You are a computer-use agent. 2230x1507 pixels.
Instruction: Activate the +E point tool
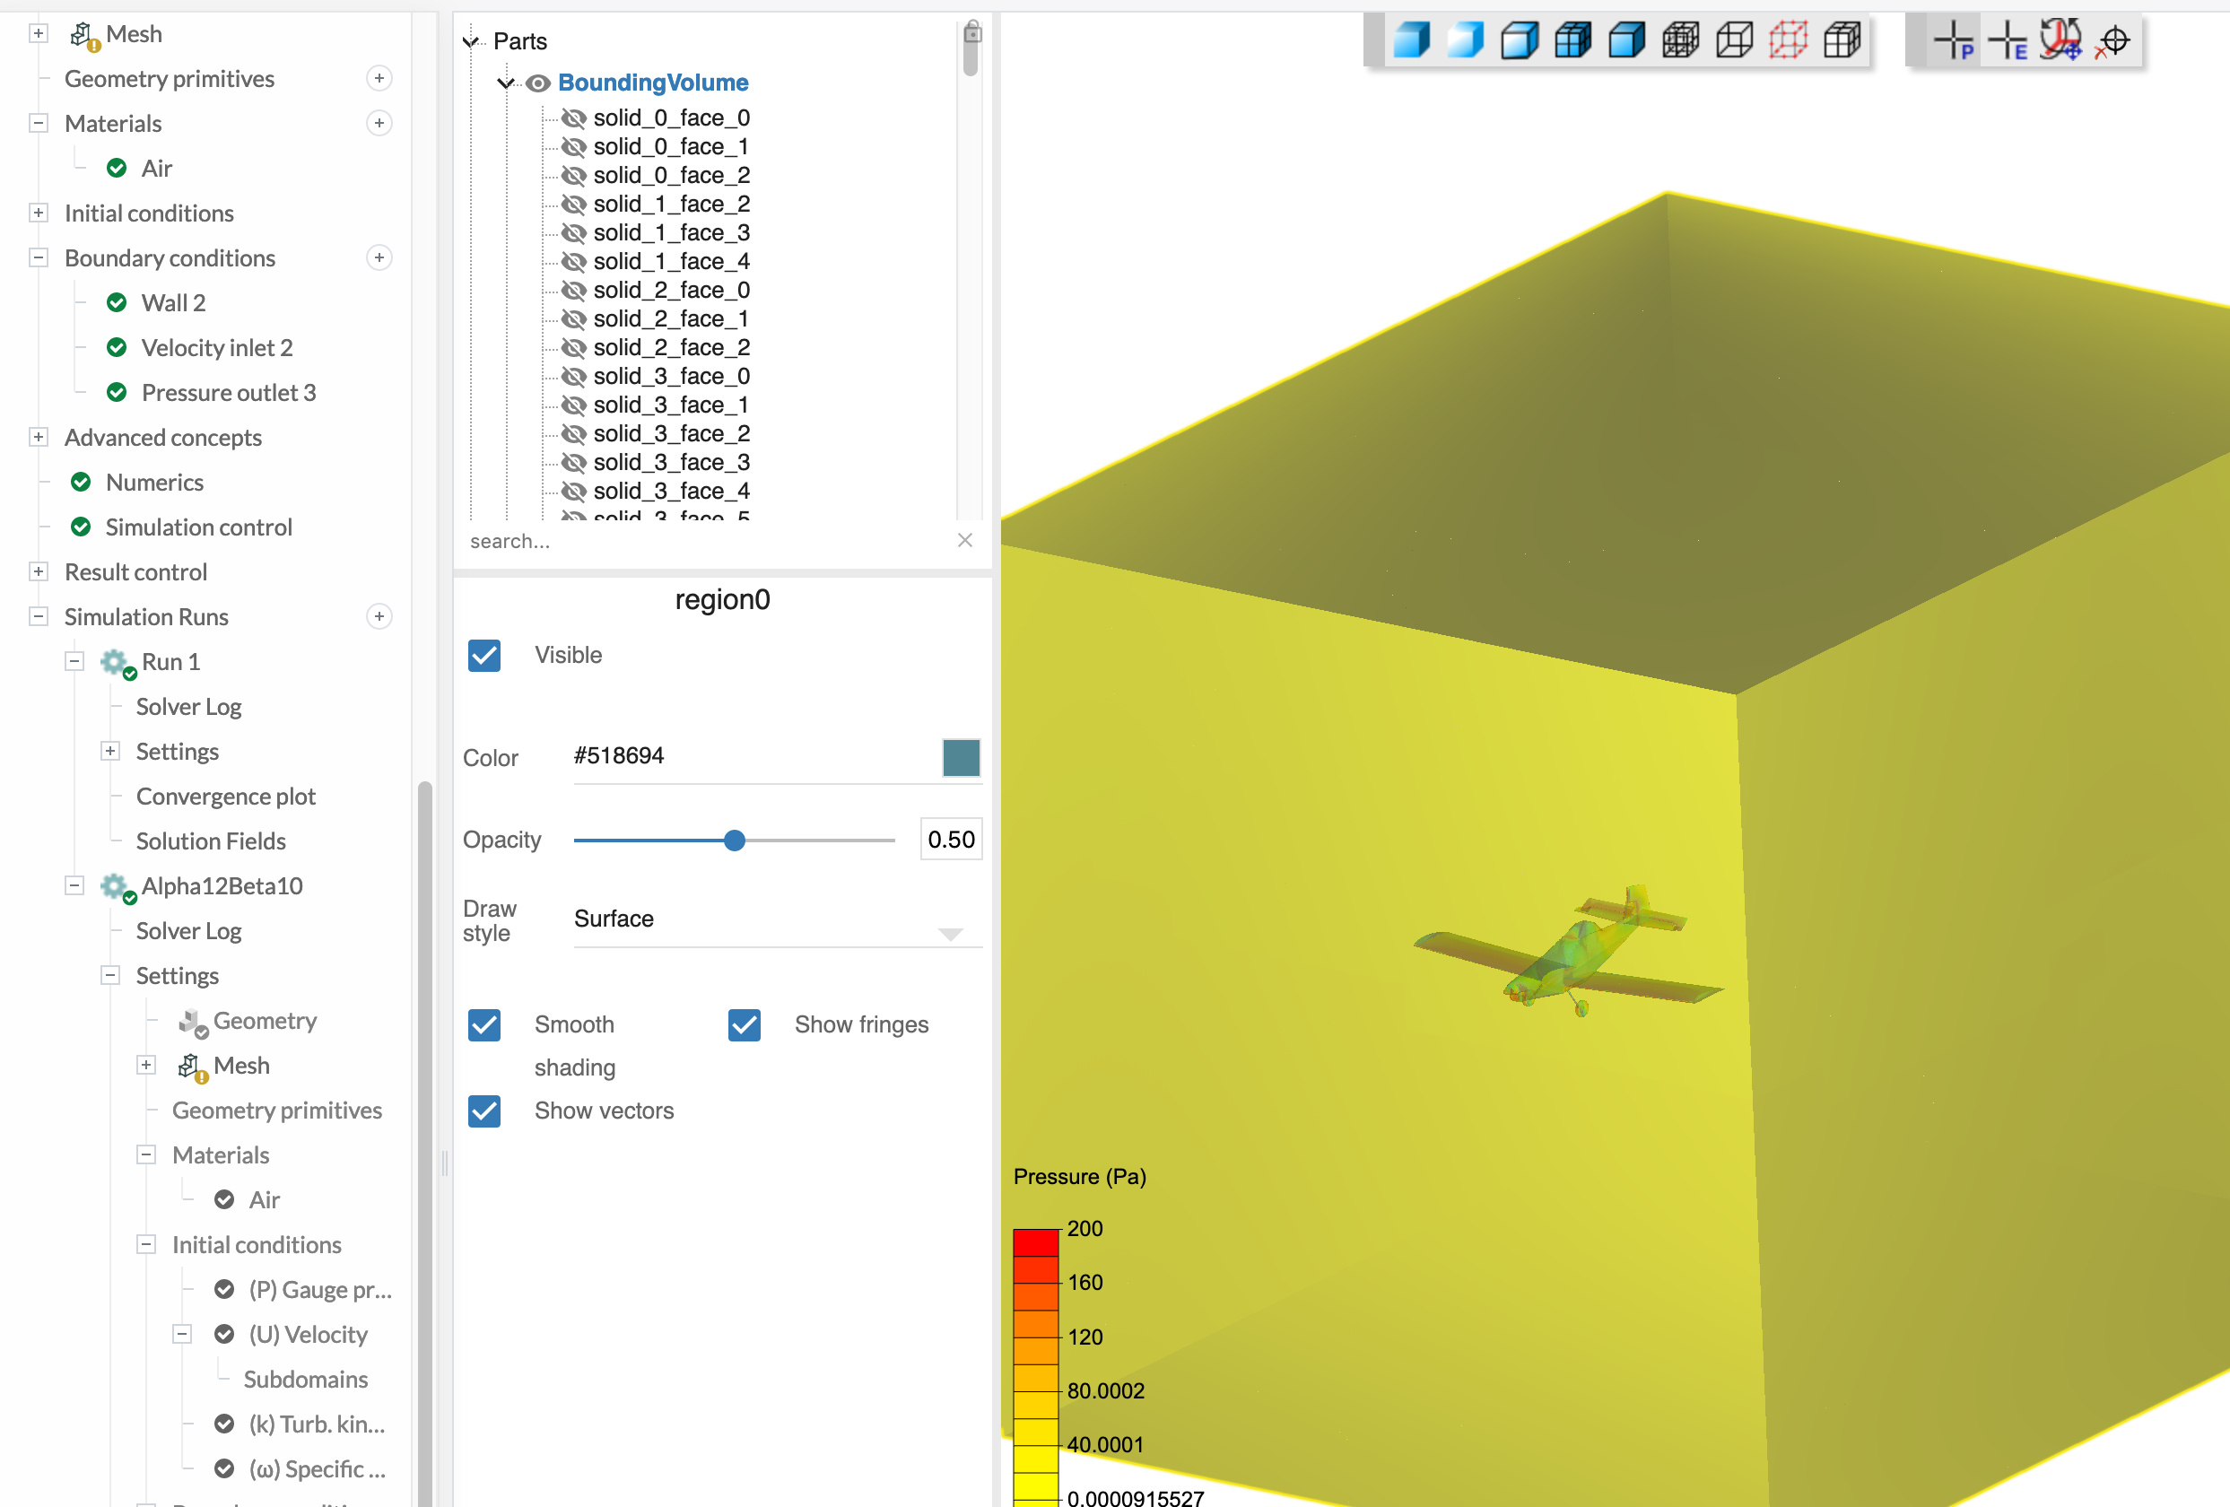(x=2009, y=40)
